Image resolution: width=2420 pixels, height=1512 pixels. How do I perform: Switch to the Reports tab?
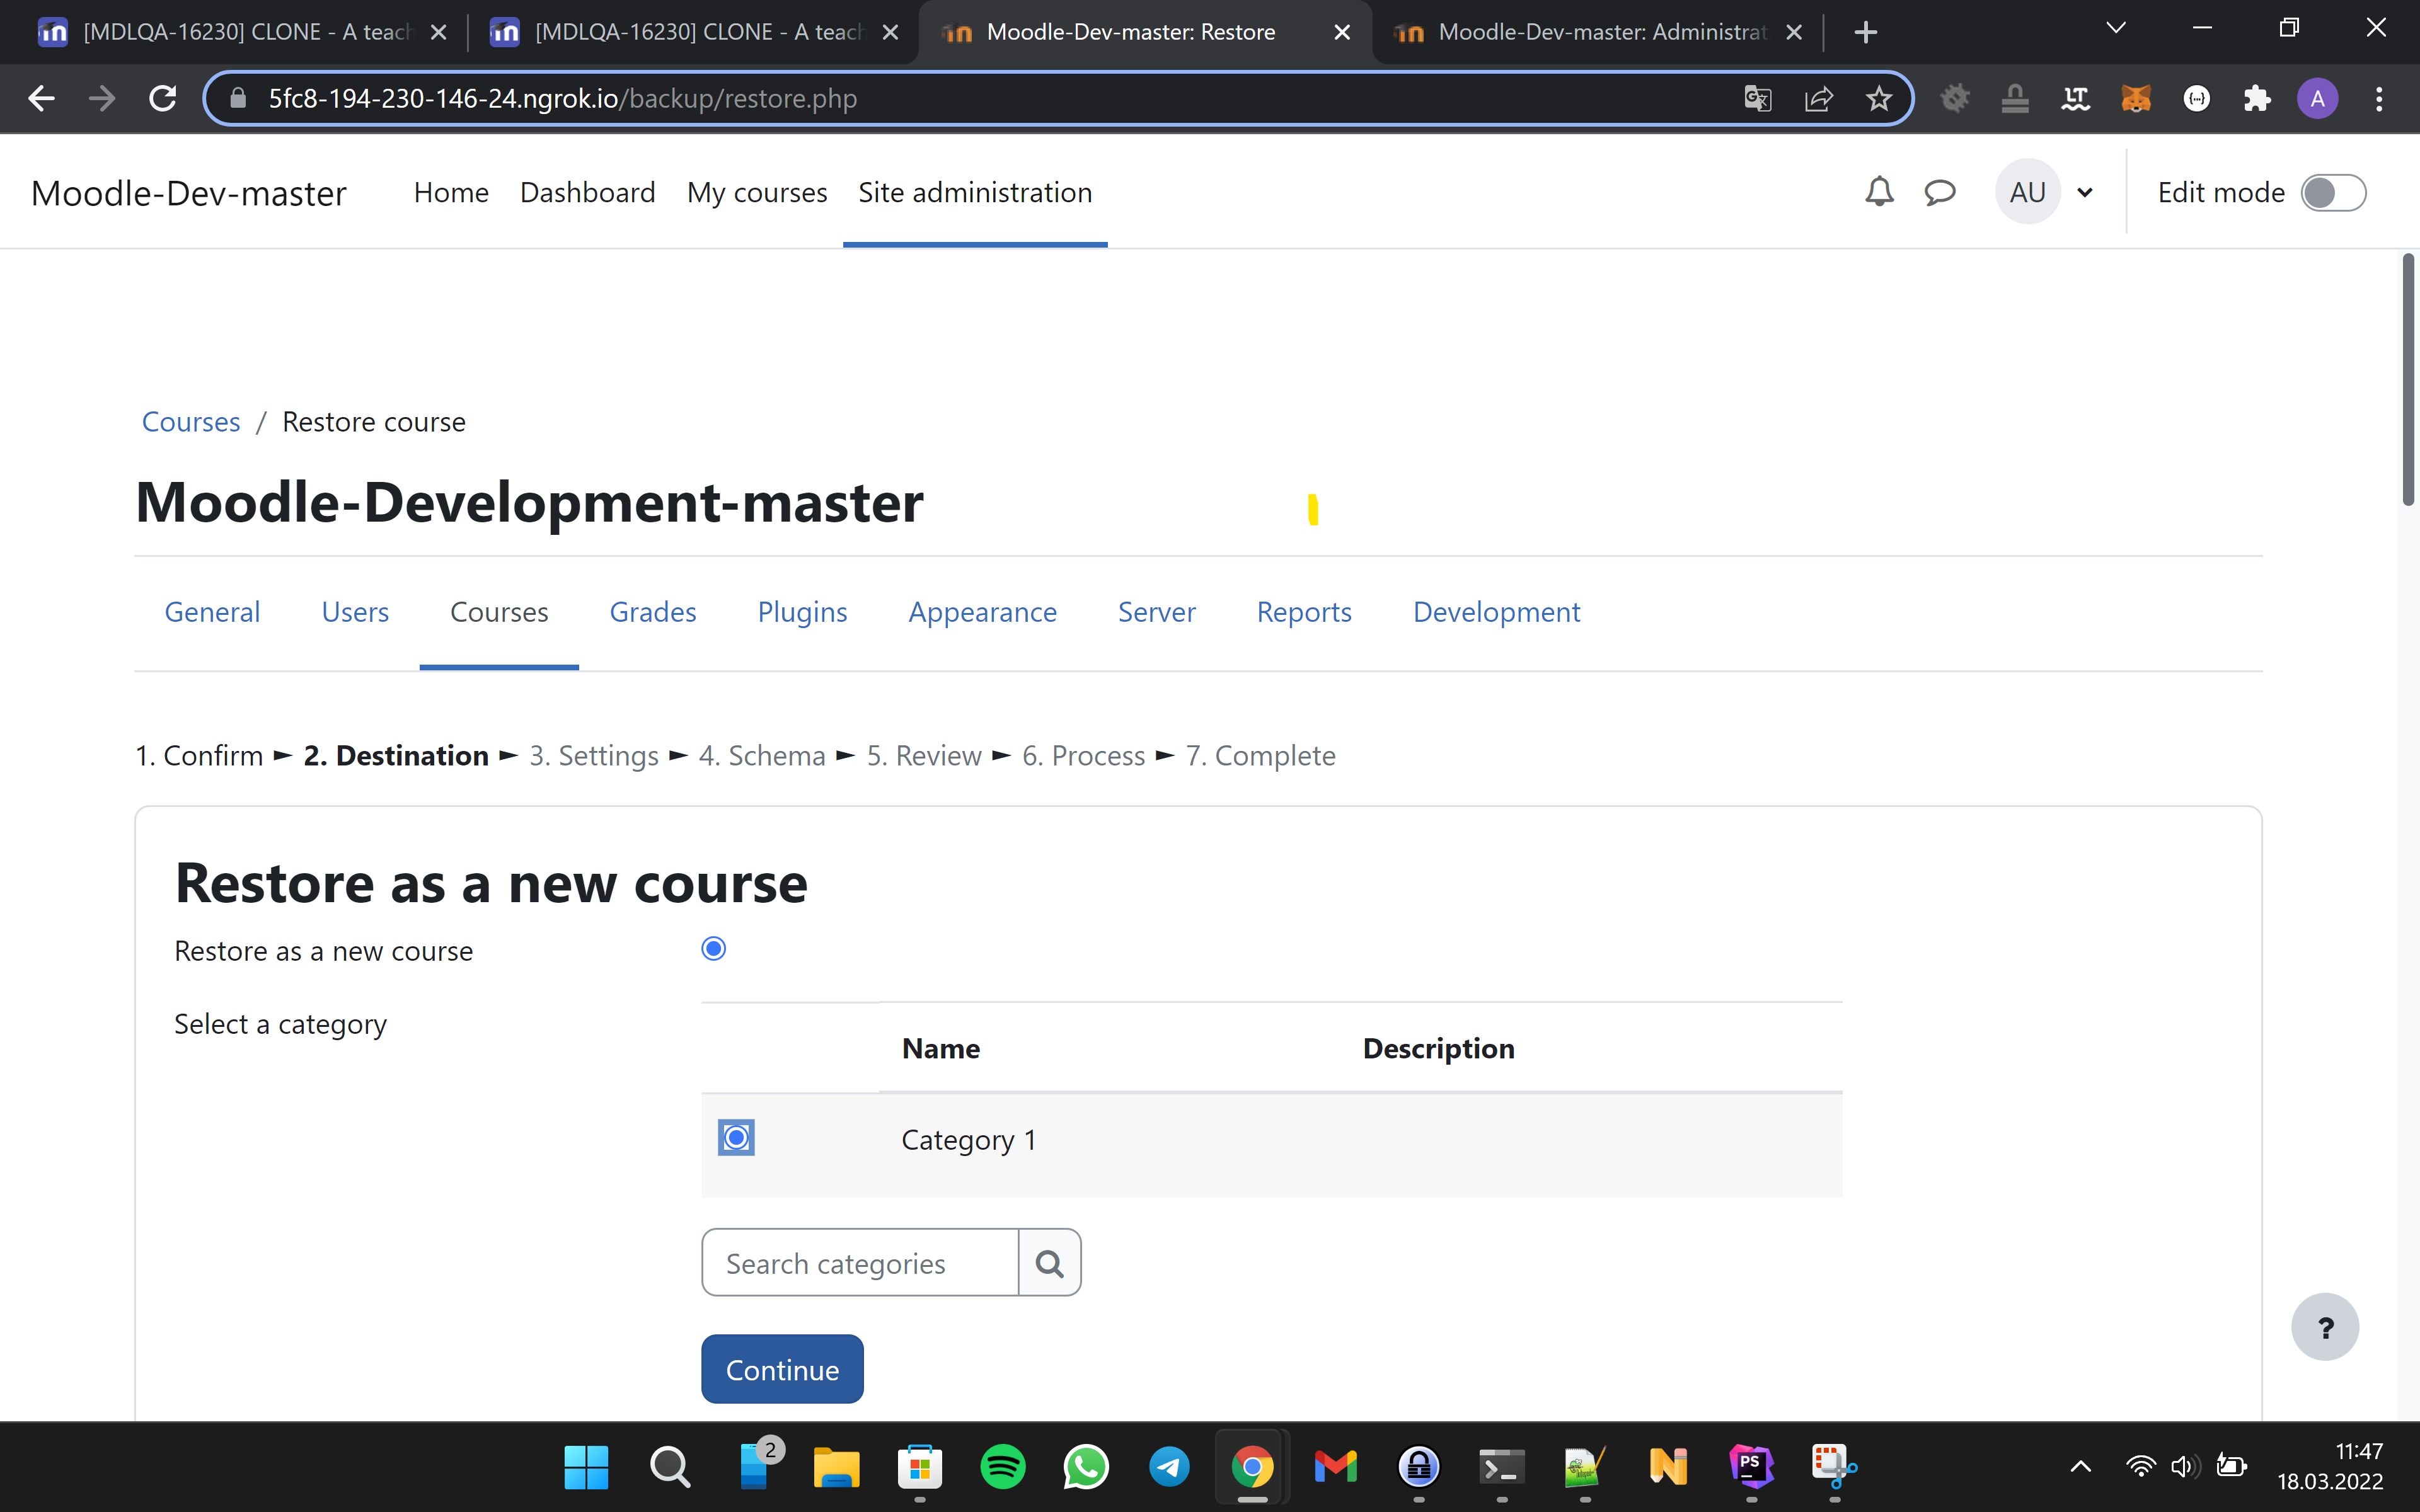(x=1304, y=612)
